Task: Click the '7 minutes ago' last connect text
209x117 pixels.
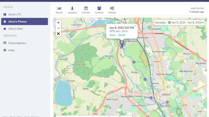Action: (x=197, y=12)
